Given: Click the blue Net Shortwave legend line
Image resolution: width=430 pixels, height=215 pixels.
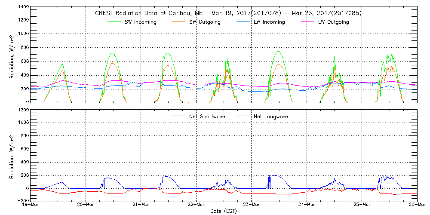Looking at the screenshot, I should tap(179, 116).
